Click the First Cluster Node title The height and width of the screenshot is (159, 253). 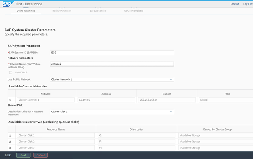pyautogui.click(x=29, y=4)
